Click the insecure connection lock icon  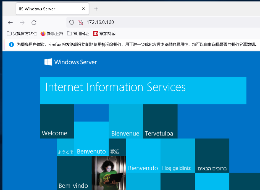pyautogui.click(x=80, y=22)
